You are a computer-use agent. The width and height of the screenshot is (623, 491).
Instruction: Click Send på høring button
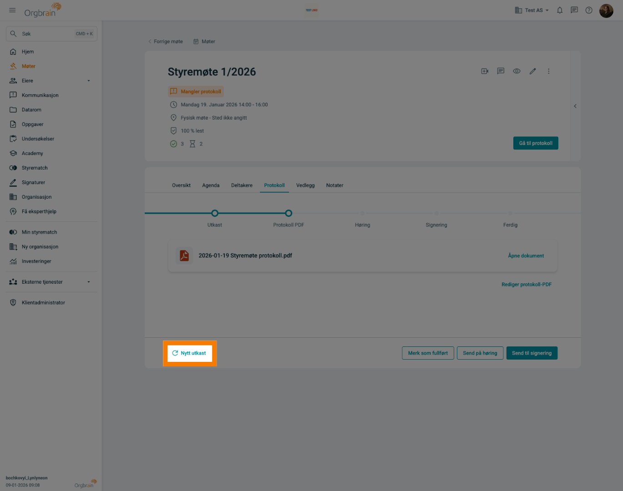[x=480, y=353]
